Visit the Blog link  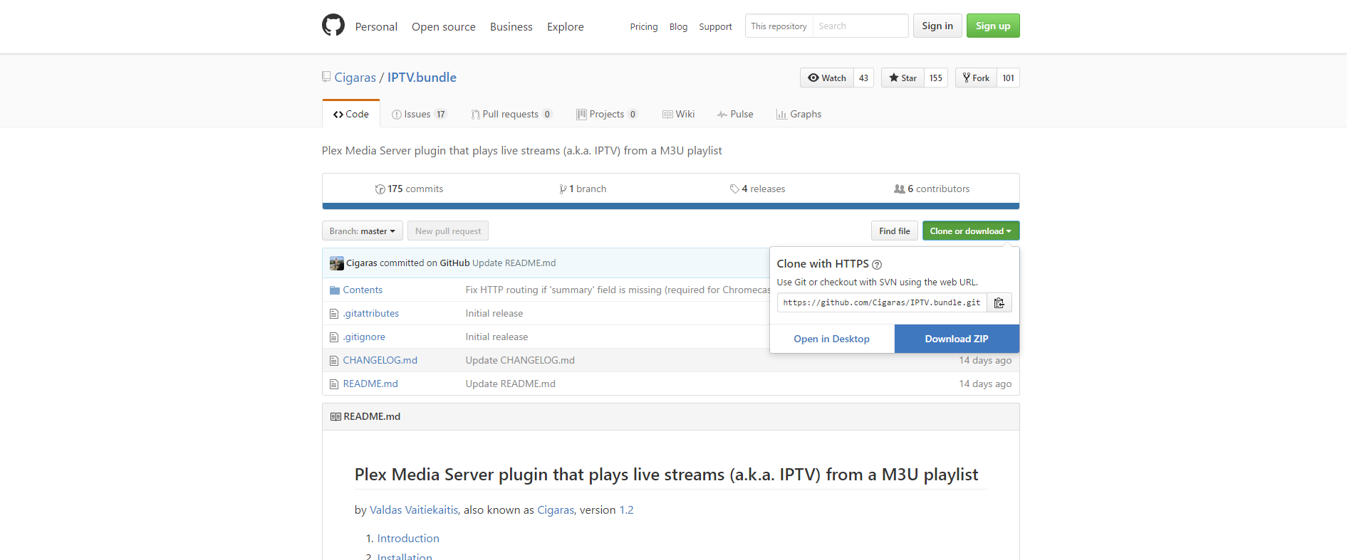(x=679, y=26)
